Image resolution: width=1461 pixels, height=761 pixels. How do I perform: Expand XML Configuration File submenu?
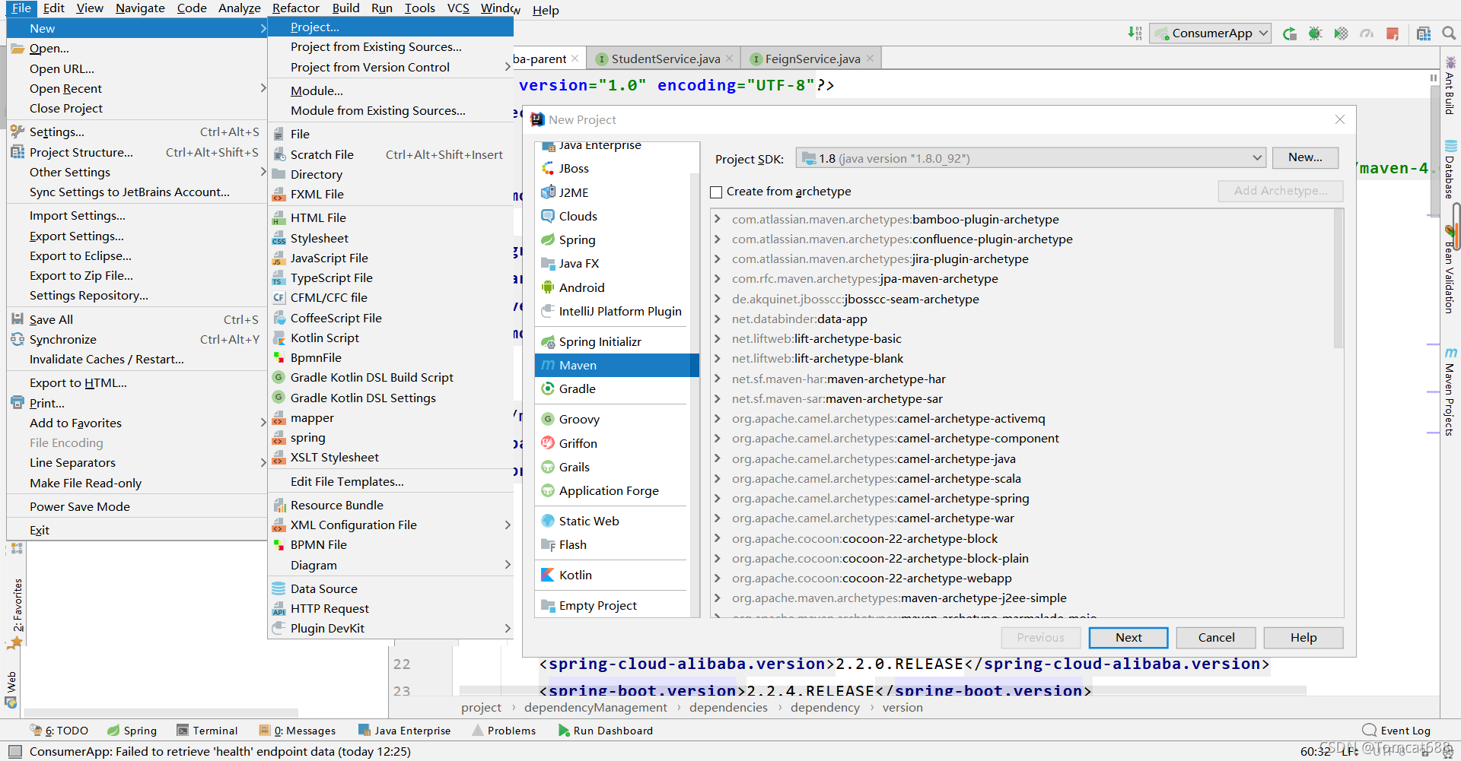[x=390, y=525]
